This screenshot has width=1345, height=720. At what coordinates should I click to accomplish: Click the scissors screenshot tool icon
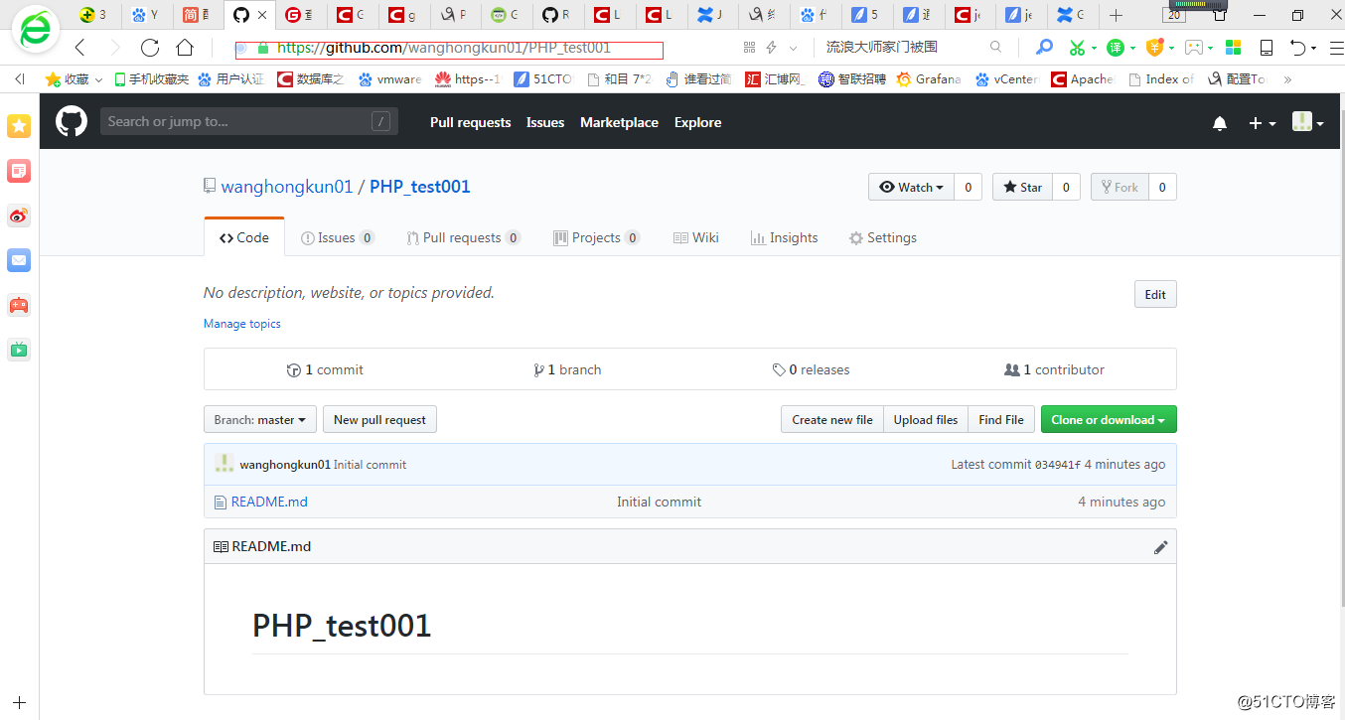pyautogui.click(x=1077, y=47)
